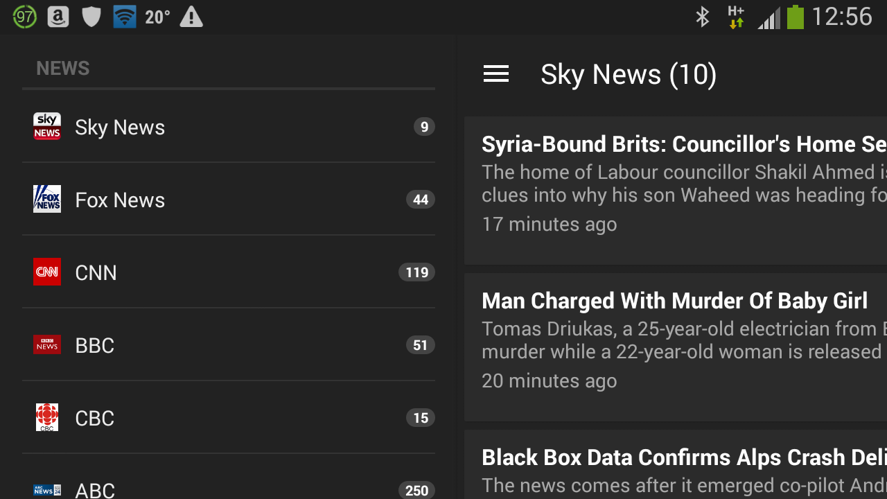This screenshot has height=499, width=887.
Task: Tap the CBC unread count 15
Action: pyautogui.click(x=421, y=418)
